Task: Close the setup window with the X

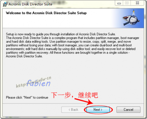Action: click(137, 3)
